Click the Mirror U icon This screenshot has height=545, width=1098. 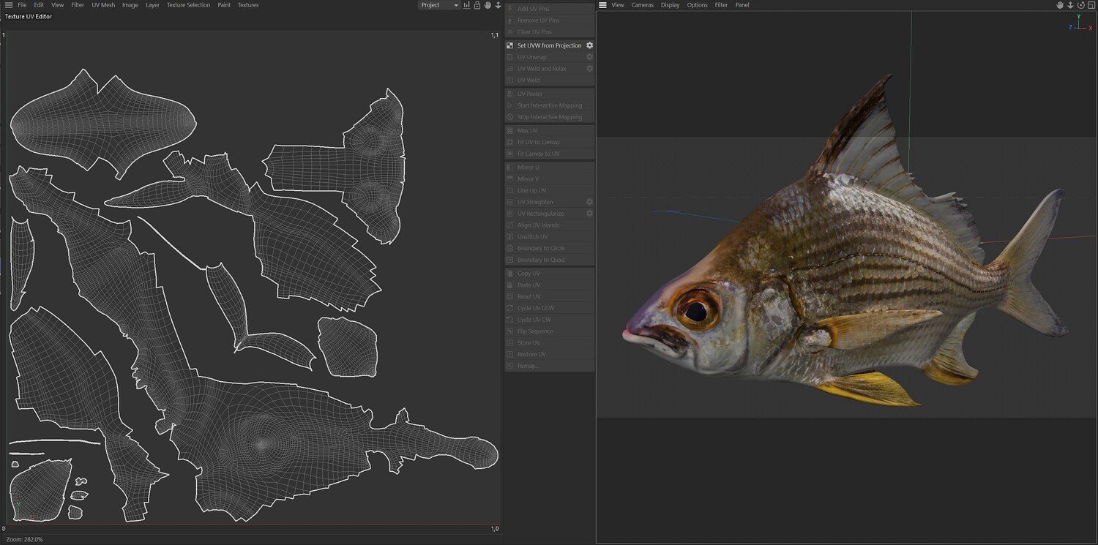[510, 168]
